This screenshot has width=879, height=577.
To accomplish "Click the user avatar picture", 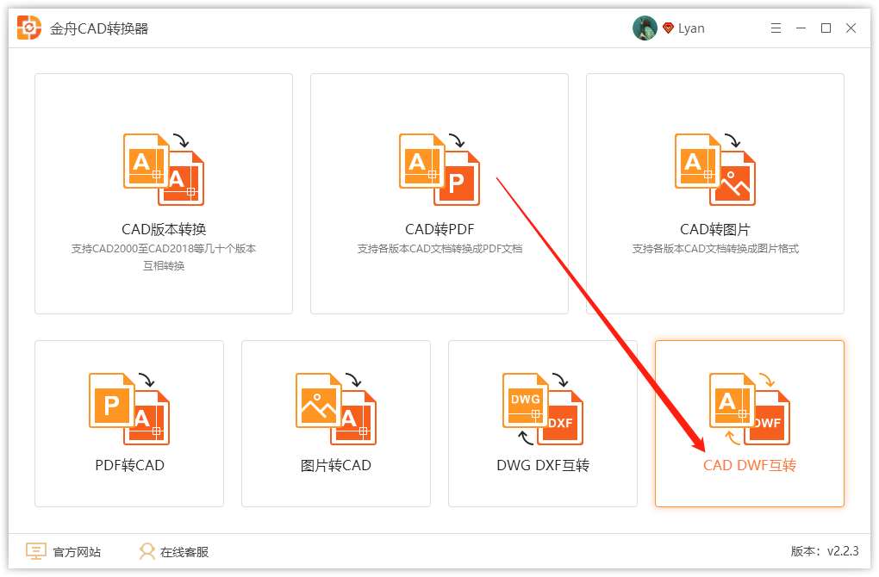I will (645, 28).
